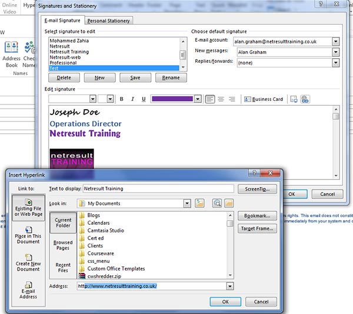Click the Italic formatting button
This screenshot has width=353, height=314.
[x=132, y=99]
